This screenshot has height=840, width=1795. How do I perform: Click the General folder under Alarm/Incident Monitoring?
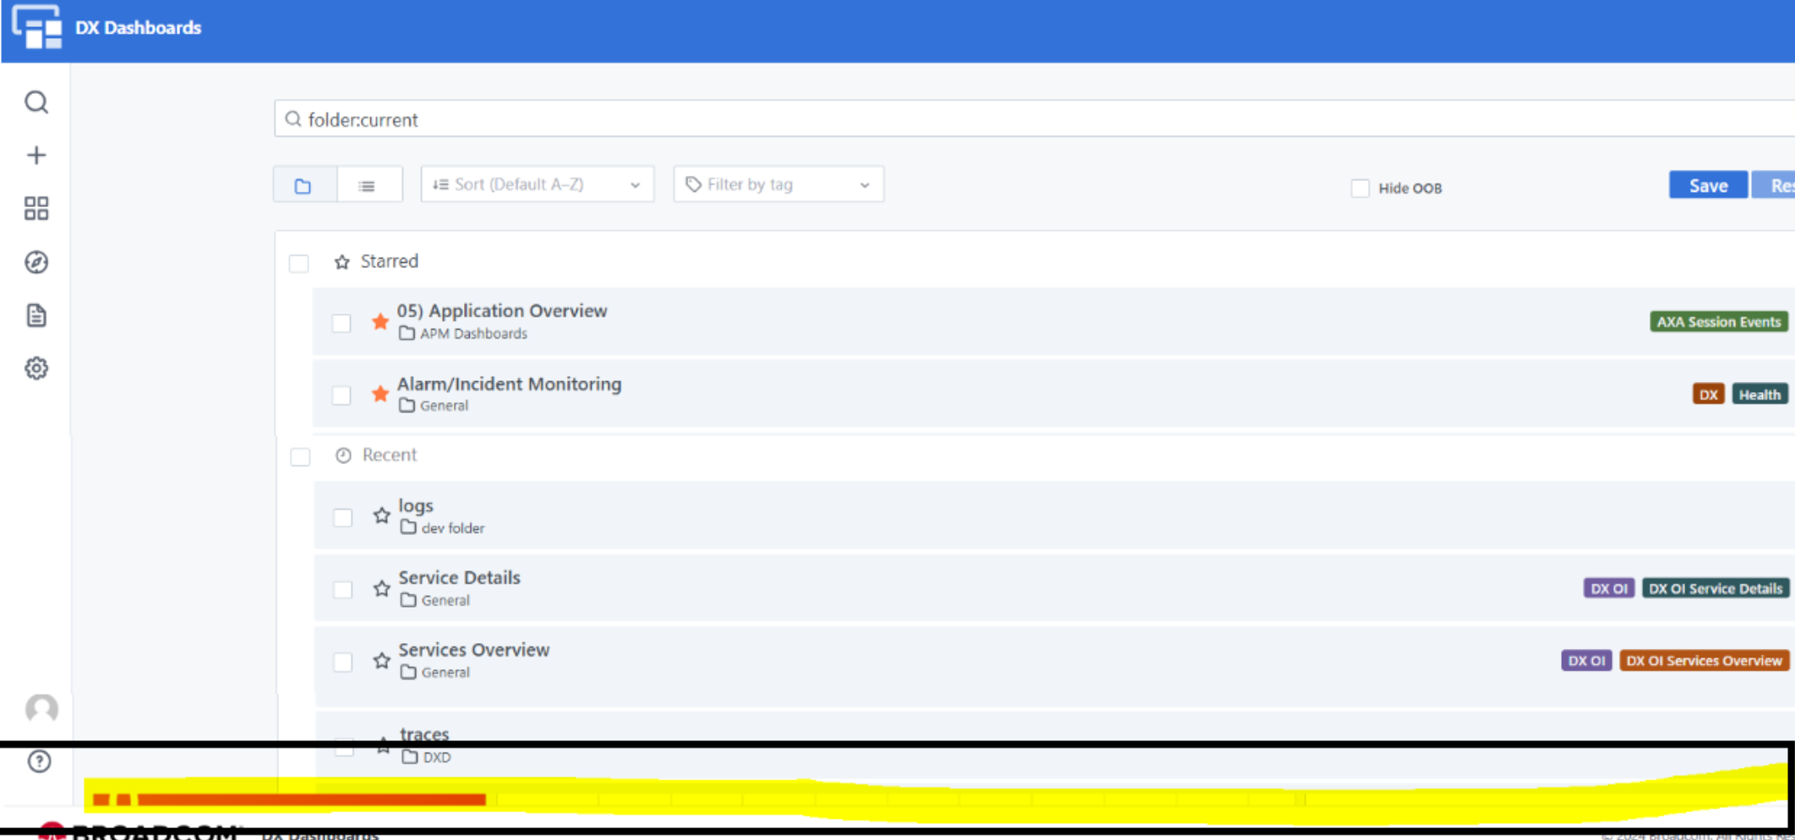click(x=444, y=406)
